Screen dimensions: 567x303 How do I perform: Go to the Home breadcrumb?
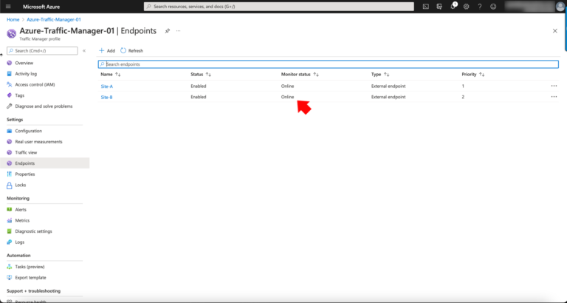coord(13,19)
